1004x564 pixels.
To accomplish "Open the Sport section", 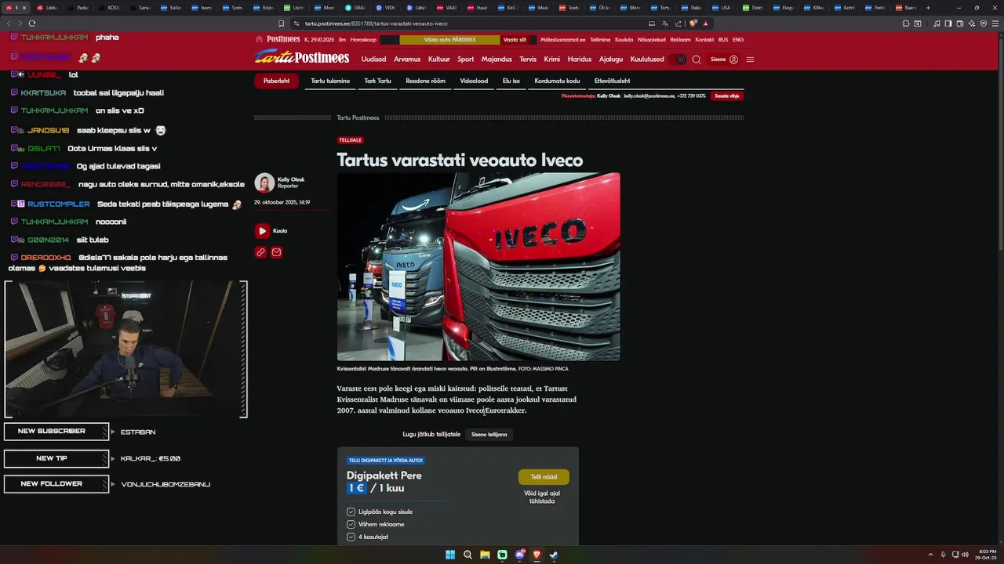I will click(x=466, y=60).
